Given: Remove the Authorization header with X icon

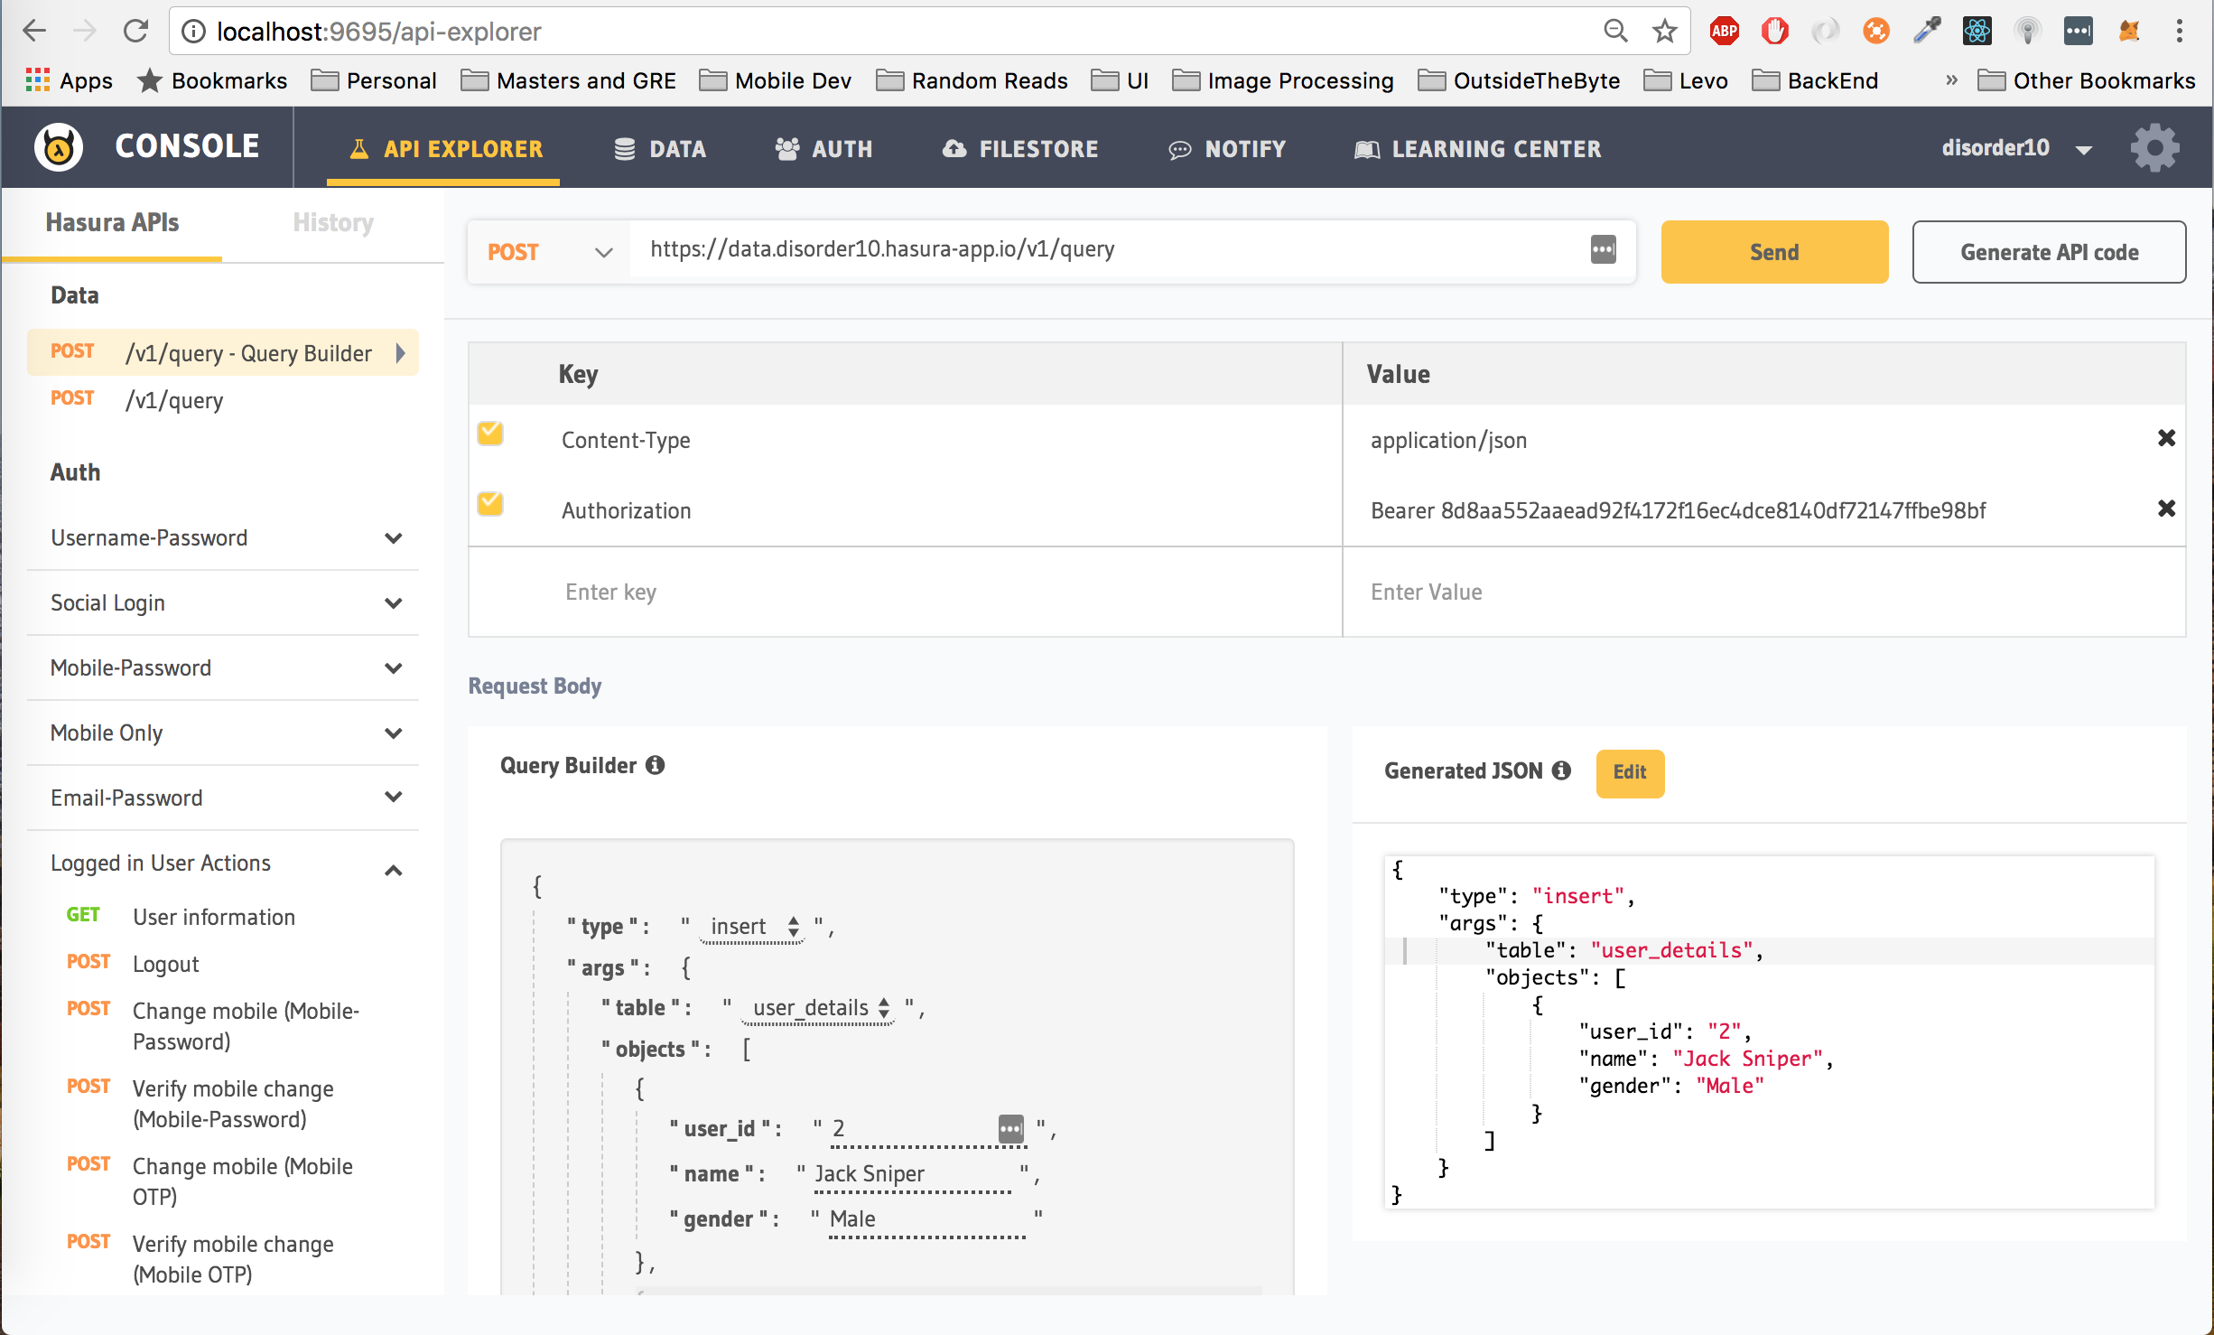Looking at the screenshot, I should 2165,509.
